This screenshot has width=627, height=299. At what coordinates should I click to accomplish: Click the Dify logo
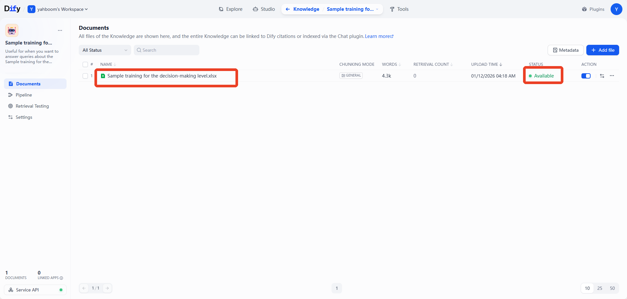[12, 9]
